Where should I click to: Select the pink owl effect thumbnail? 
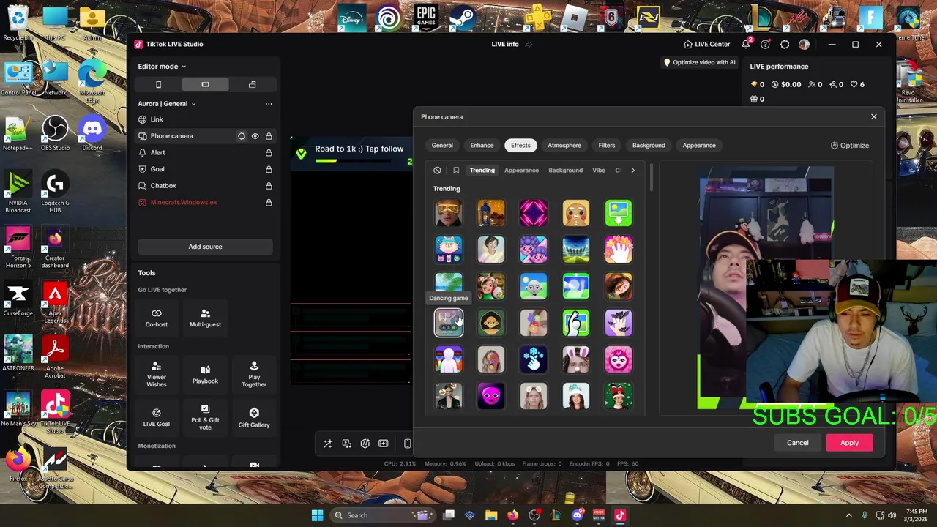[619, 359]
